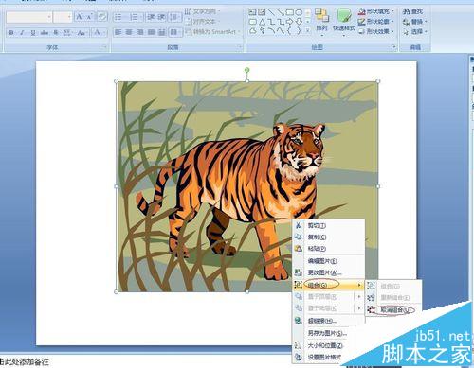Select the rectangle shape in the top gallery row
474x368 pixels.
pyautogui.click(x=289, y=12)
